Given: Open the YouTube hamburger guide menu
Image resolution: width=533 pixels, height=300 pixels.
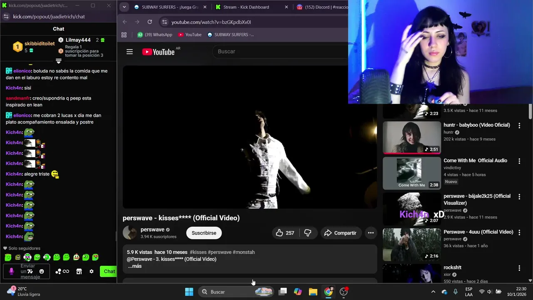Looking at the screenshot, I should (x=130, y=52).
